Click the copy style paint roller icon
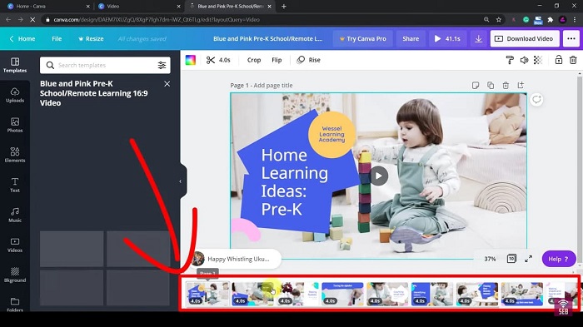Viewport: 583px width, 327px height. click(x=510, y=60)
